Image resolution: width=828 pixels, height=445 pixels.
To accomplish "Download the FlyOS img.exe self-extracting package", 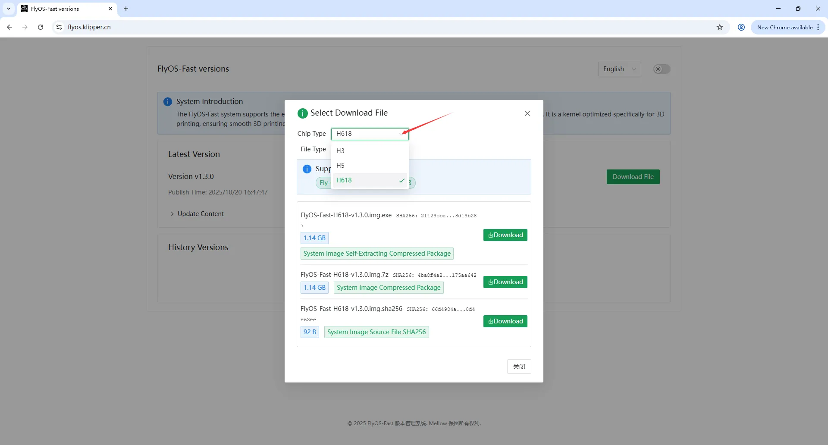I will (505, 235).
